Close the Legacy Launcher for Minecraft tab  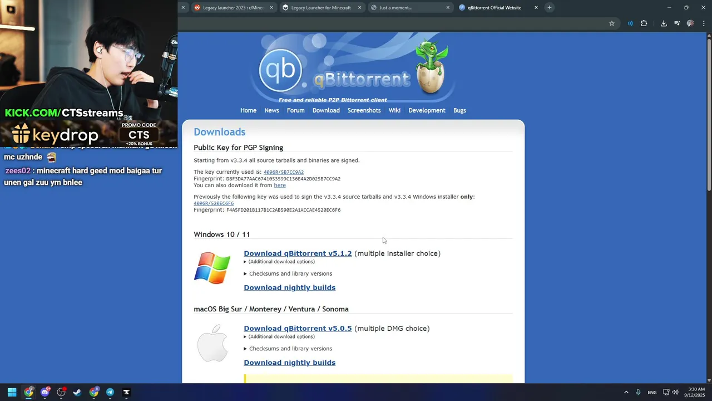coord(360,8)
